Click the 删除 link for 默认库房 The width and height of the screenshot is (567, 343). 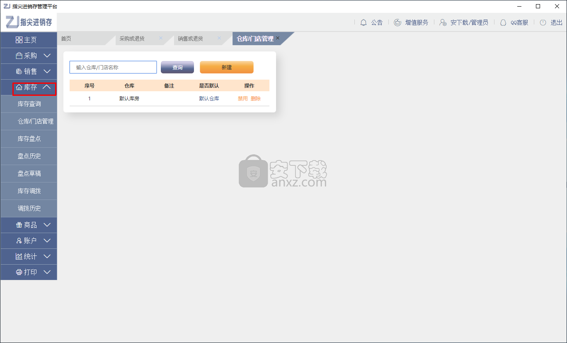pos(256,99)
